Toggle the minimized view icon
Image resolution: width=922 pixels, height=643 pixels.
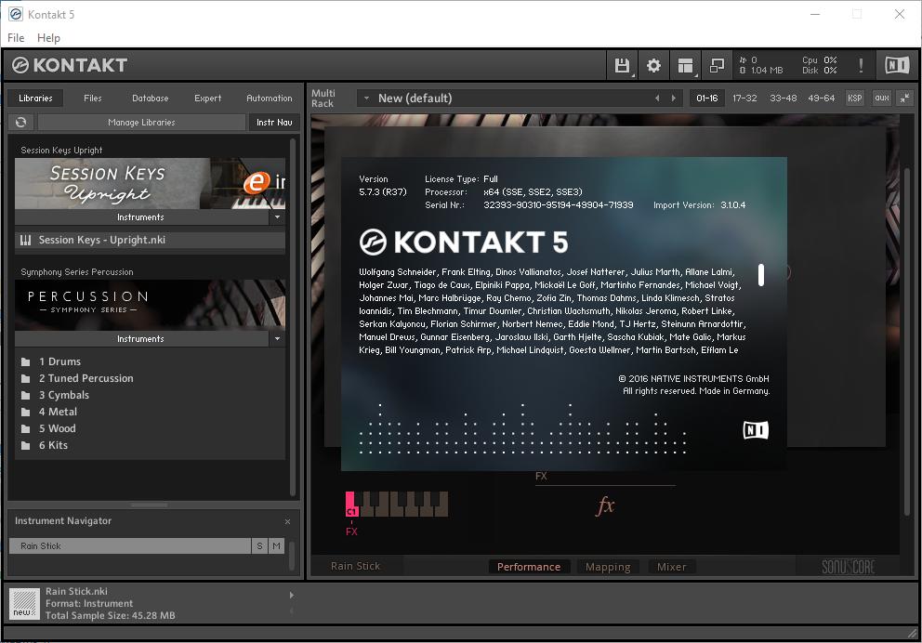click(x=717, y=65)
